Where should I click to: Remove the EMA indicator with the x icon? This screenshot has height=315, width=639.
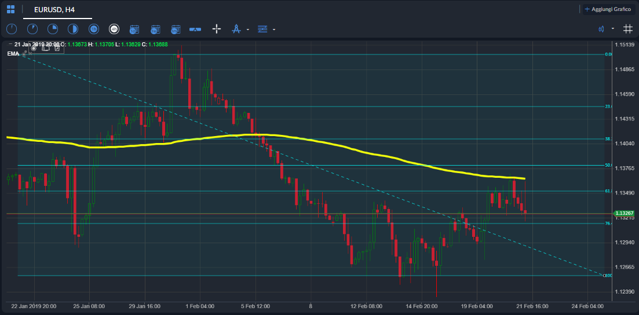click(30, 54)
